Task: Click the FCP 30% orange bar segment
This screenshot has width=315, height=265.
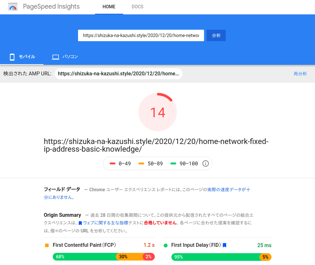Action: coord(130,257)
